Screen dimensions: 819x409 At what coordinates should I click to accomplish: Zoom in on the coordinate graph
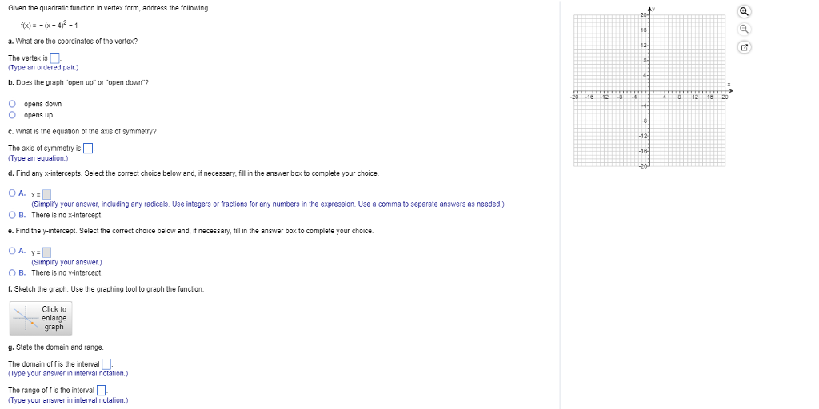745,11
